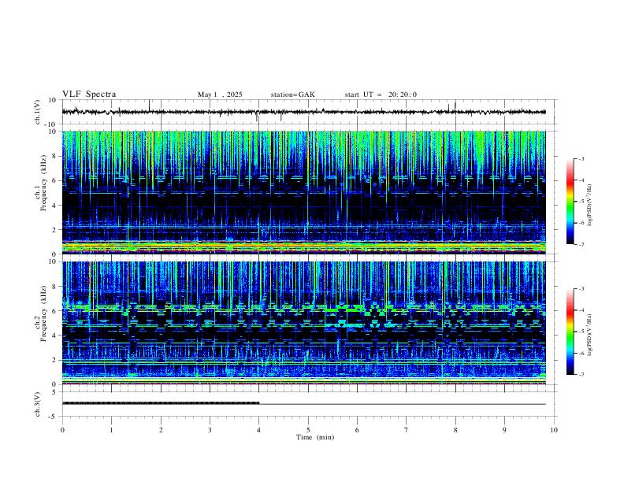Click the time axis tick label "1"

[111, 430]
